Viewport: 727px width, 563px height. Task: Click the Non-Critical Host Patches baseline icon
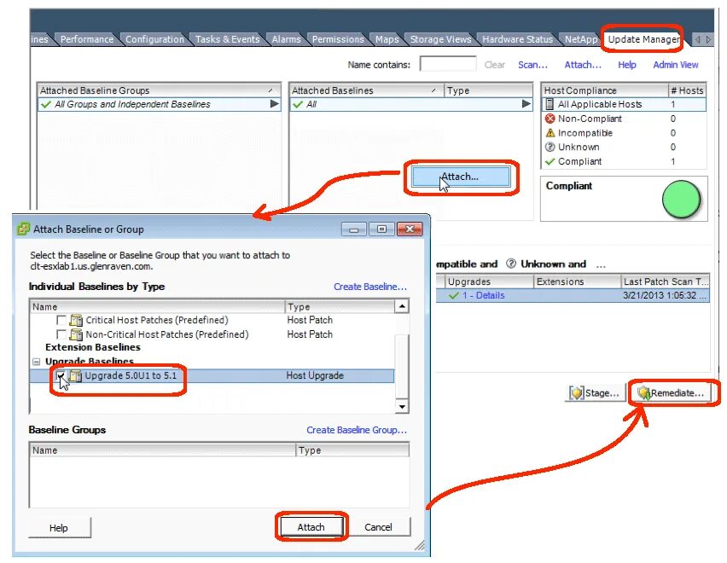coord(76,334)
